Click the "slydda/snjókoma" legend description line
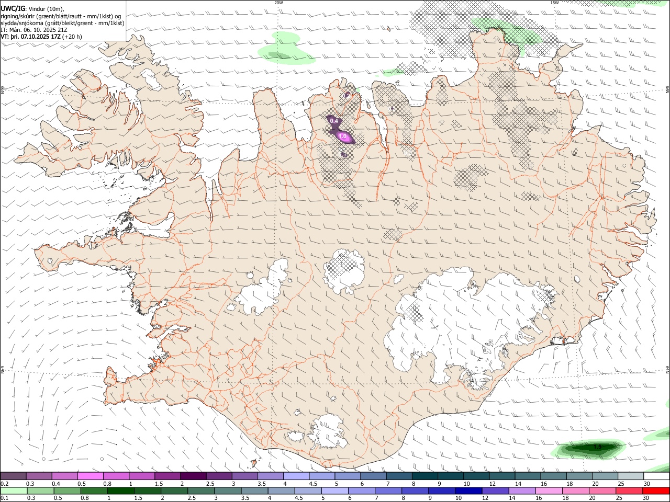670x502 pixels. [x=62, y=23]
